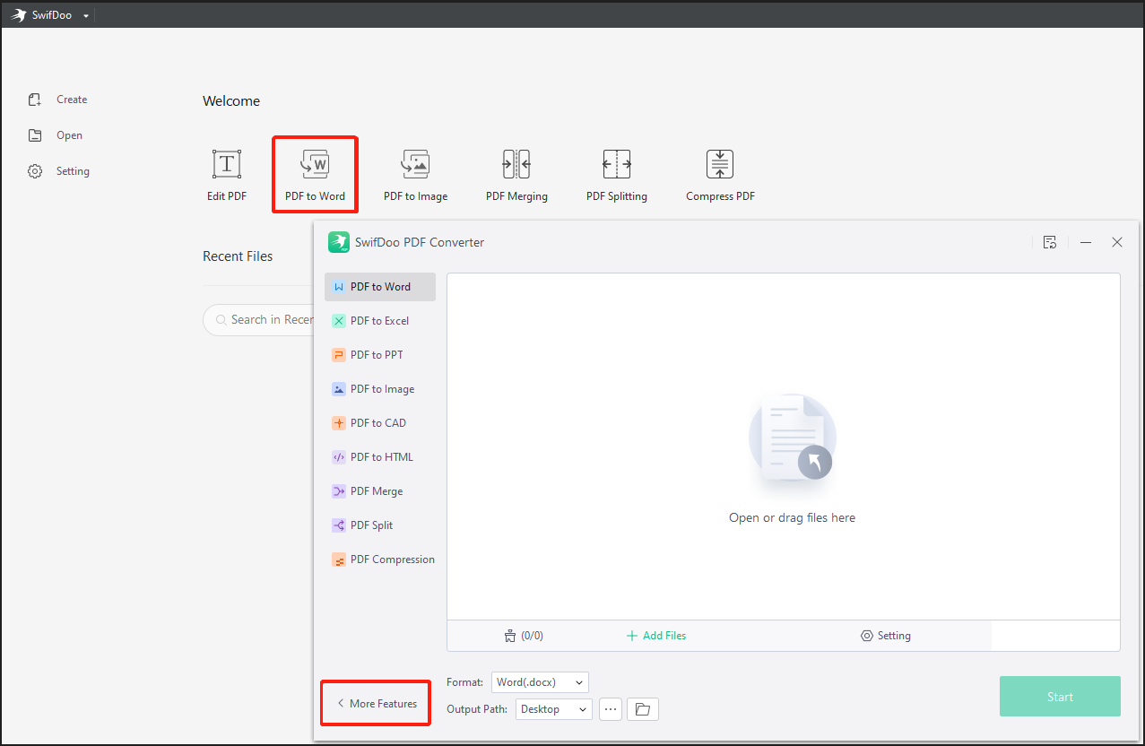Click the Edit PDF tool icon
The height and width of the screenshot is (746, 1145).
tap(227, 164)
